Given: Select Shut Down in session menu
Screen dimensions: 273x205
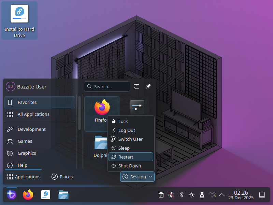Looking at the screenshot, I should [x=131, y=166].
